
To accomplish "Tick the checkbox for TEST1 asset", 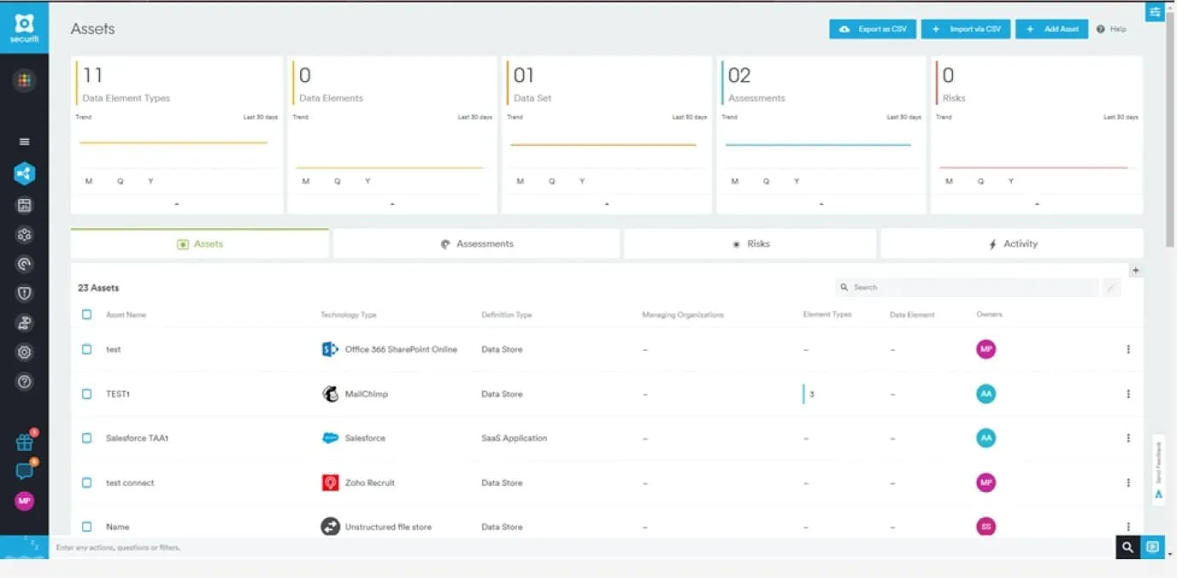I will pos(86,394).
